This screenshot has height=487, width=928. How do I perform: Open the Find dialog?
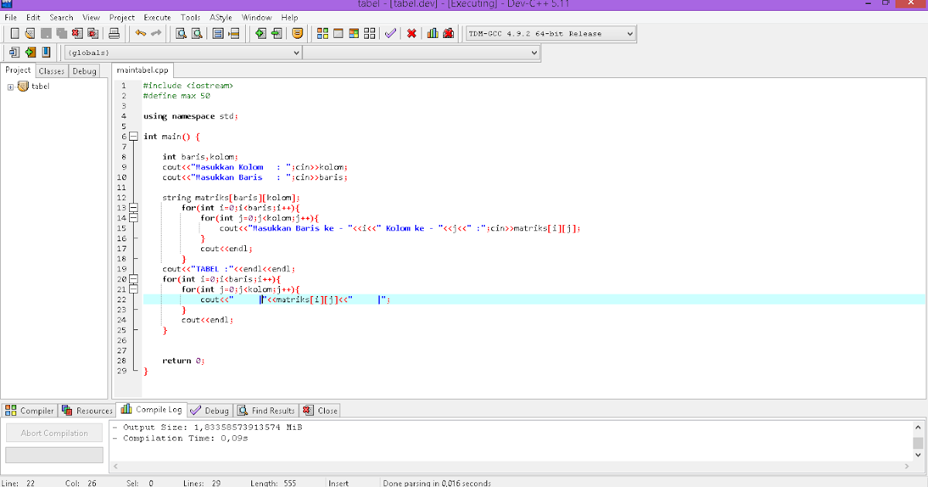pyautogui.click(x=180, y=33)
